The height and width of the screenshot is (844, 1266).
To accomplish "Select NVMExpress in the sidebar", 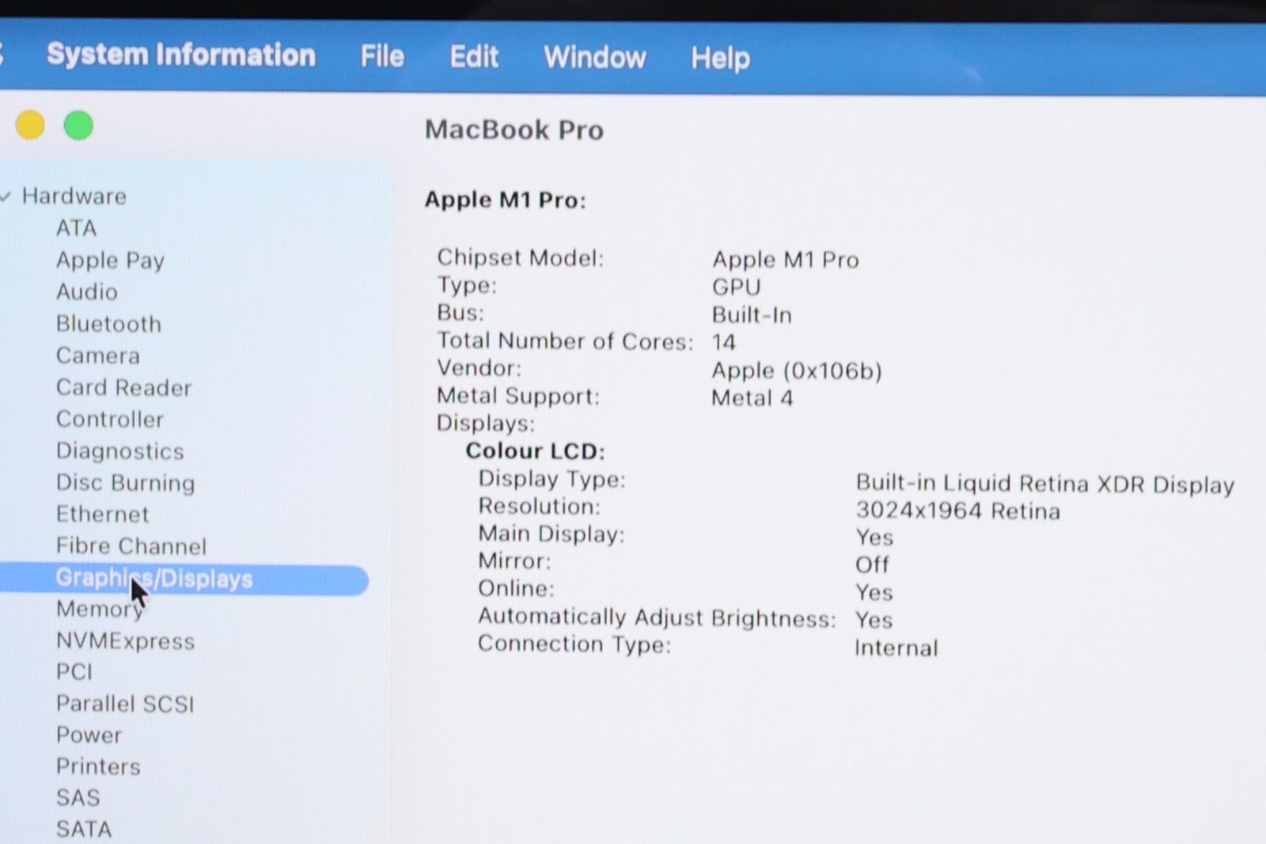I will 125,641.
